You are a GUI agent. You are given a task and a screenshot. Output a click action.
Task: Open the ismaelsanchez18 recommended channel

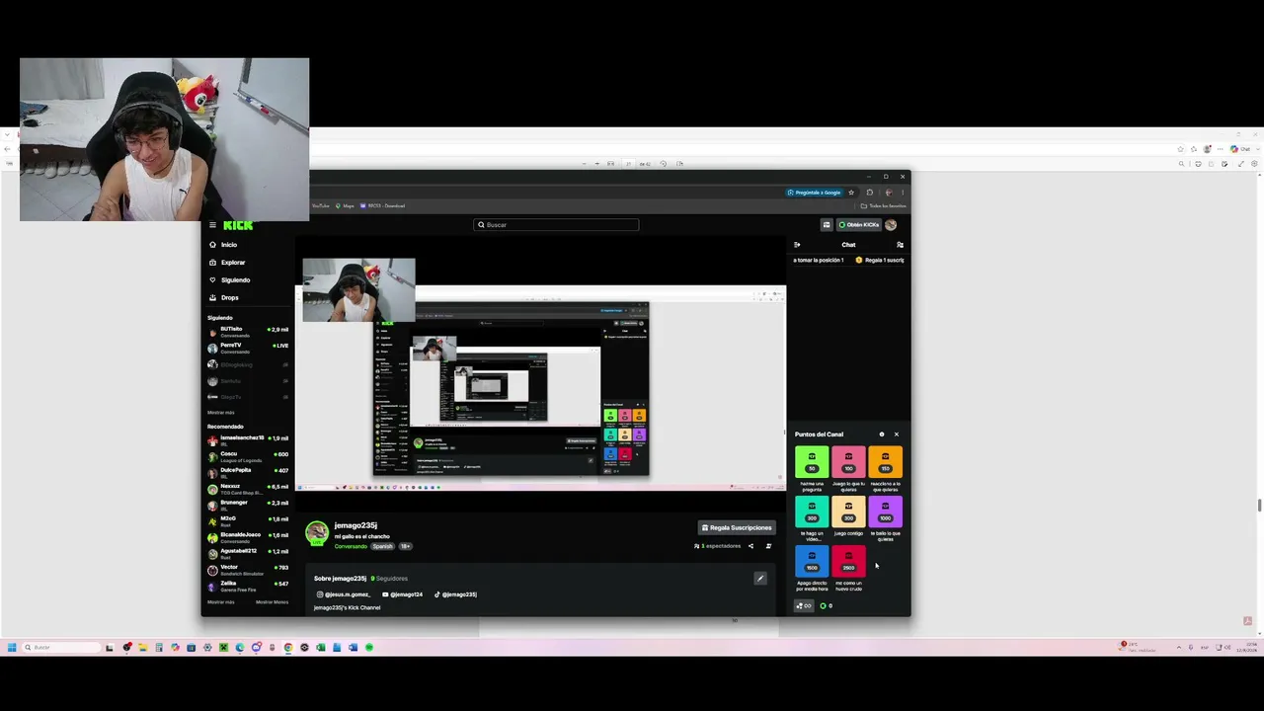tap(248, 440)
